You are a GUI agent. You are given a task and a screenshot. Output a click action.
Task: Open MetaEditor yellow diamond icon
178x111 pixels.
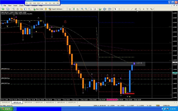tap(46, 9)
